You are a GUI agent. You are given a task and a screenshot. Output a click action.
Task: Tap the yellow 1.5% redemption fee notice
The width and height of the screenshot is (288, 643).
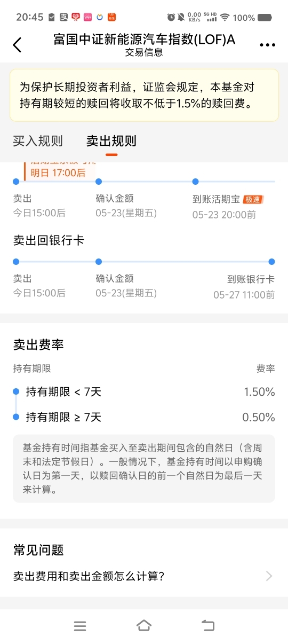[x=144, y=95]
